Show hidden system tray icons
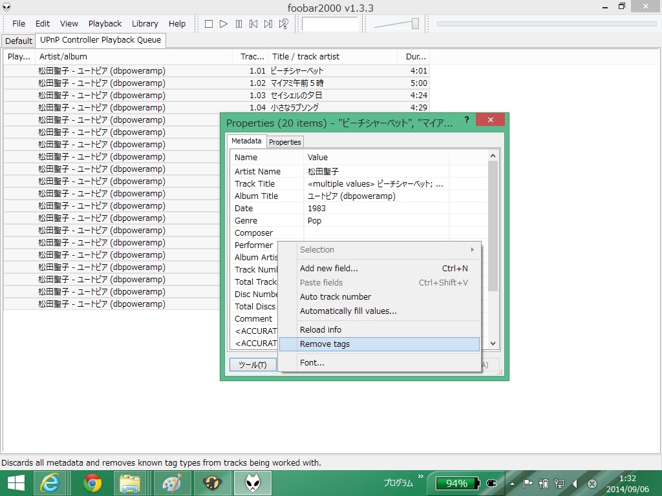The height and width of the screenshot is (496, 662). [x=512, y=484]
